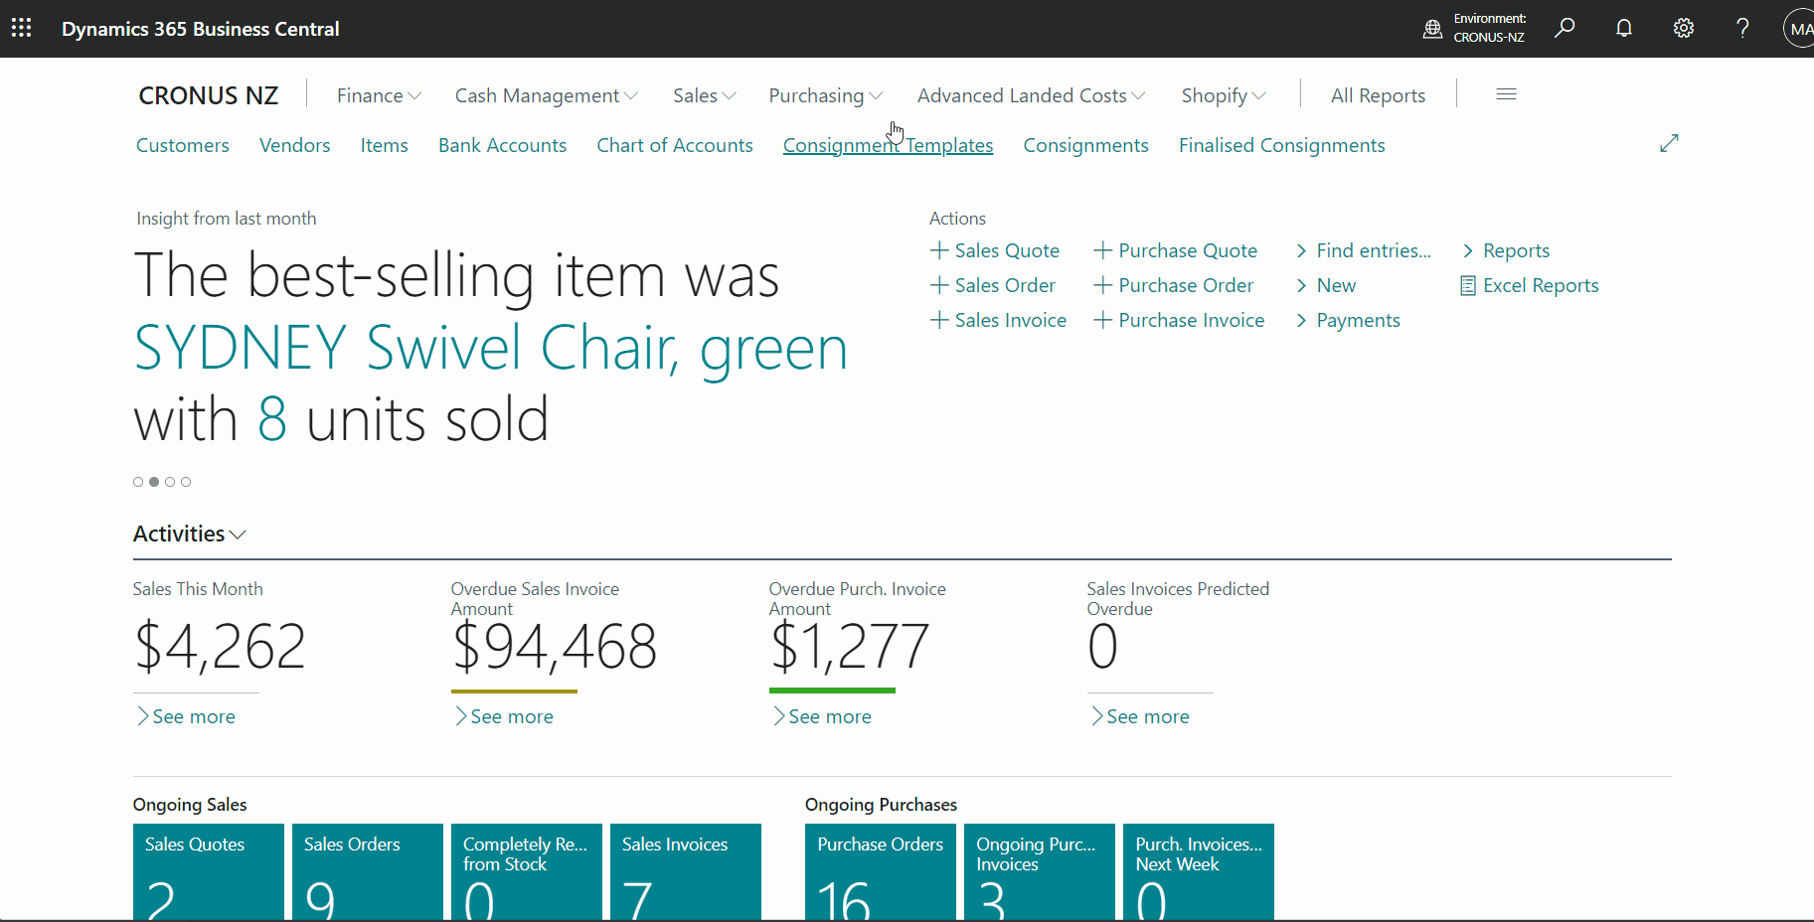Screen dimensions: 1814x922
Task: See more under Overdue Purch. Invoice Amount
Action: (822, 716)
